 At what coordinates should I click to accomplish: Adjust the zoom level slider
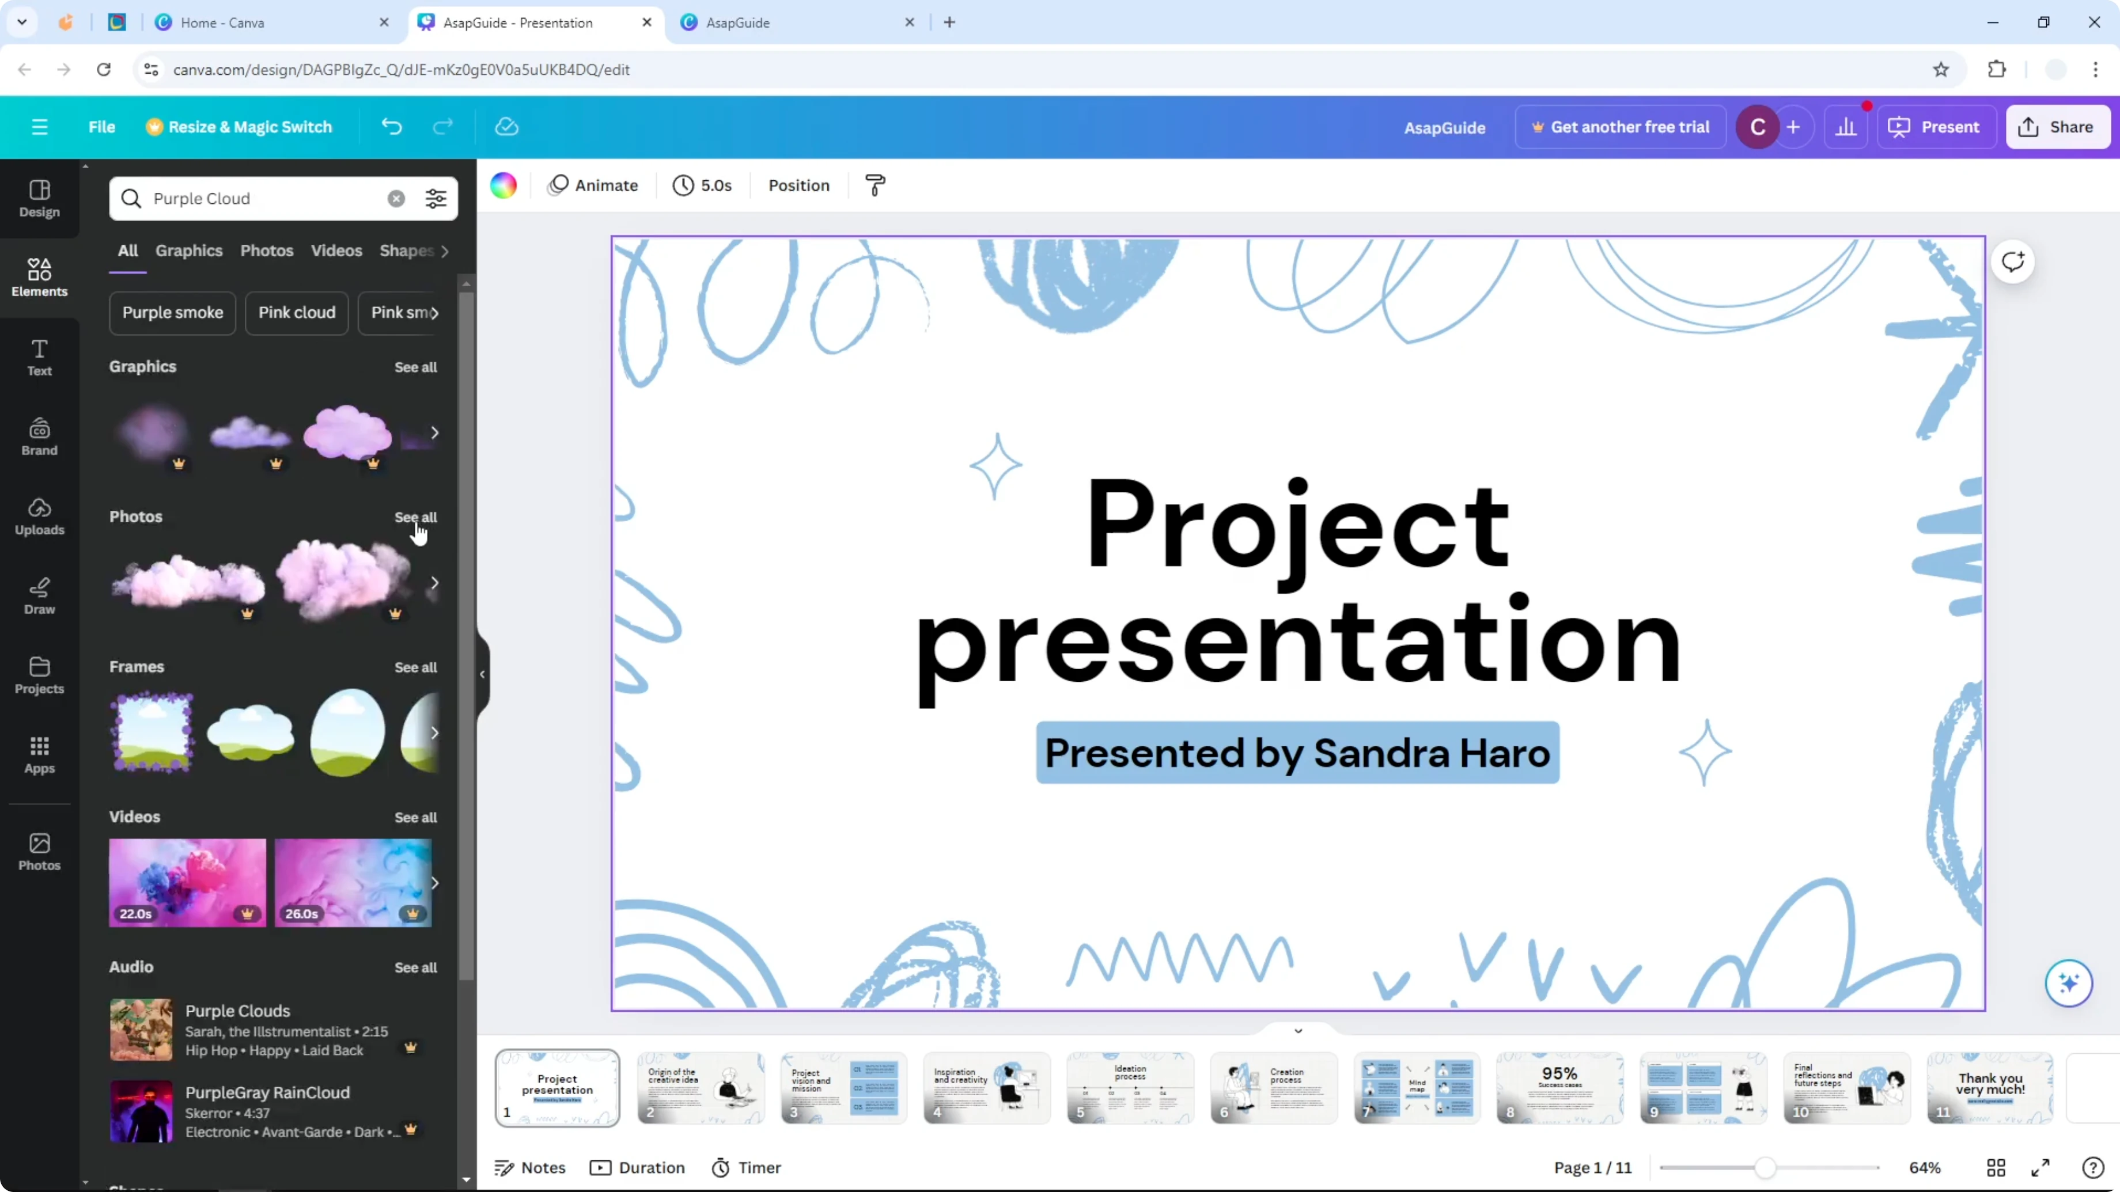tap(1765, 1167)
